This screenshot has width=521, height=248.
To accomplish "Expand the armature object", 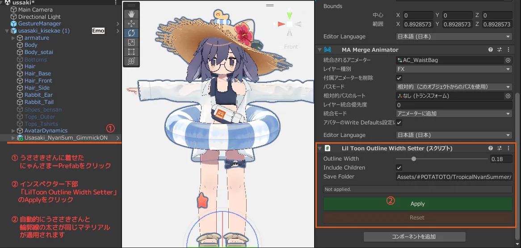I will coord(13,38).
